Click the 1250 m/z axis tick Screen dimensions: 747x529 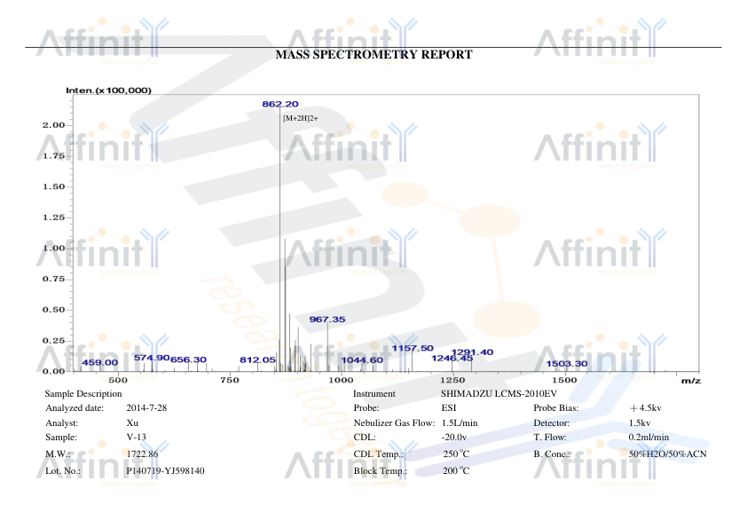[452, 380]
